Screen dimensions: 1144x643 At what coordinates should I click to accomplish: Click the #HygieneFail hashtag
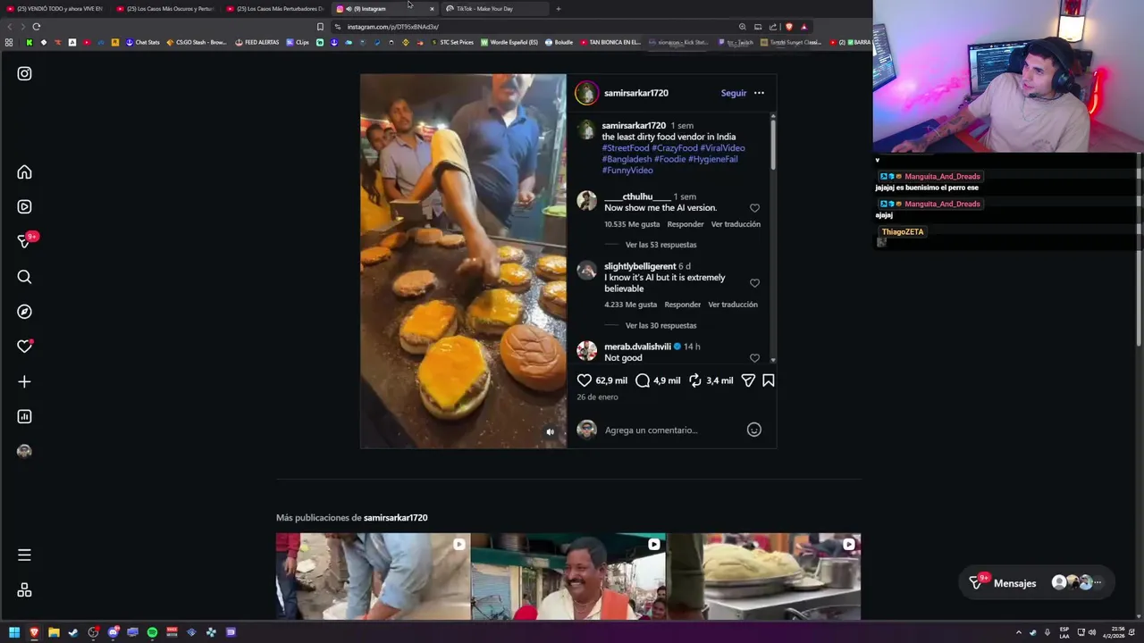point(713,159)
